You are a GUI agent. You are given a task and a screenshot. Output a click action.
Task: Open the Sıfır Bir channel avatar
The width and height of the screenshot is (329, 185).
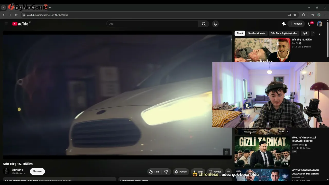tap(6, 171)
